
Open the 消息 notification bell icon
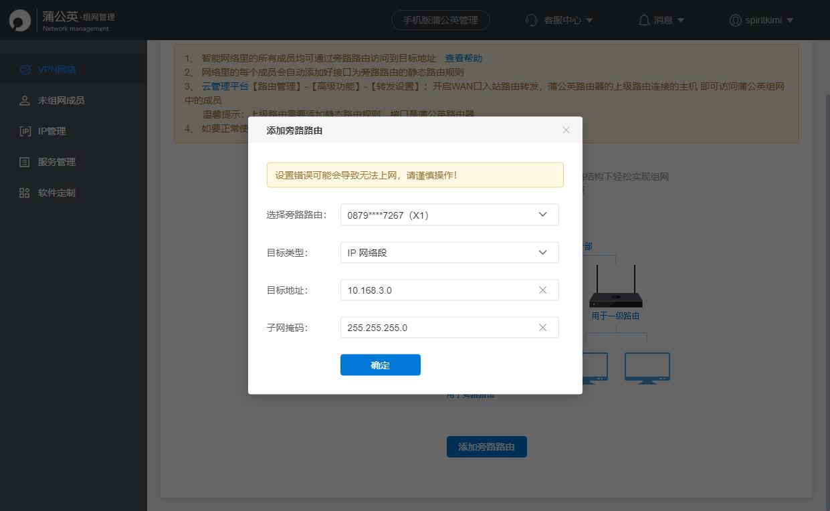coord(642,20)
